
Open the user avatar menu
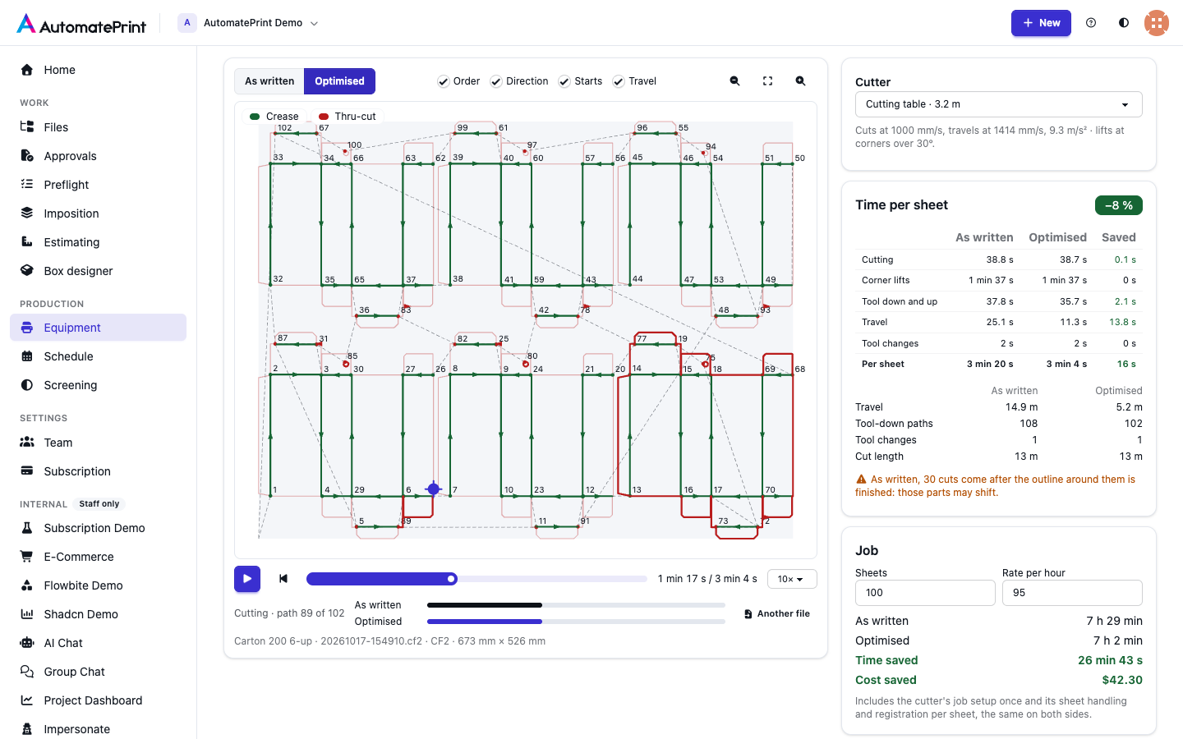click(x=1157, y=23)
